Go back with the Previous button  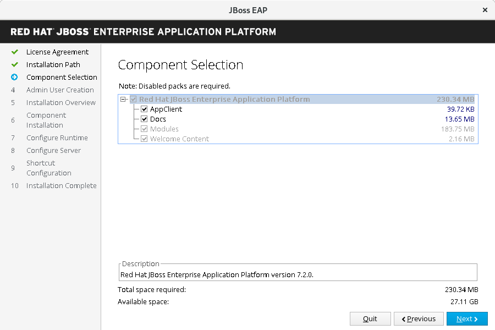coord(419,319)
